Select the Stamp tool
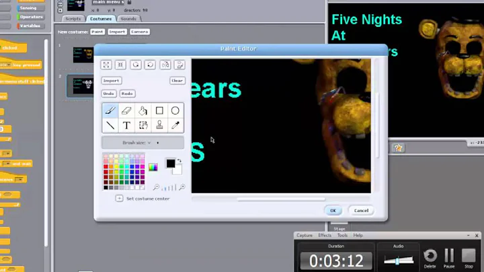This screenshot has width=484, height=272. point(159,125)
